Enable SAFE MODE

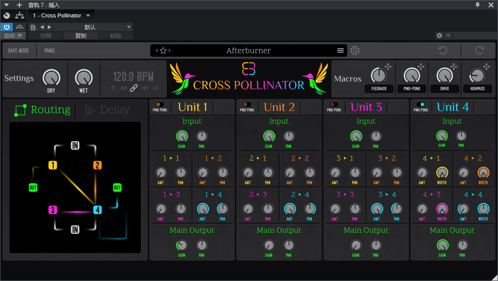18,51
